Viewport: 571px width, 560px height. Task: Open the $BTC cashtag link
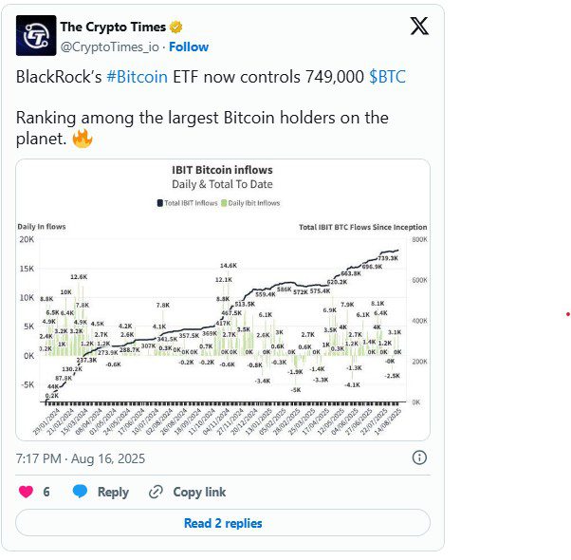coord(387,77)
